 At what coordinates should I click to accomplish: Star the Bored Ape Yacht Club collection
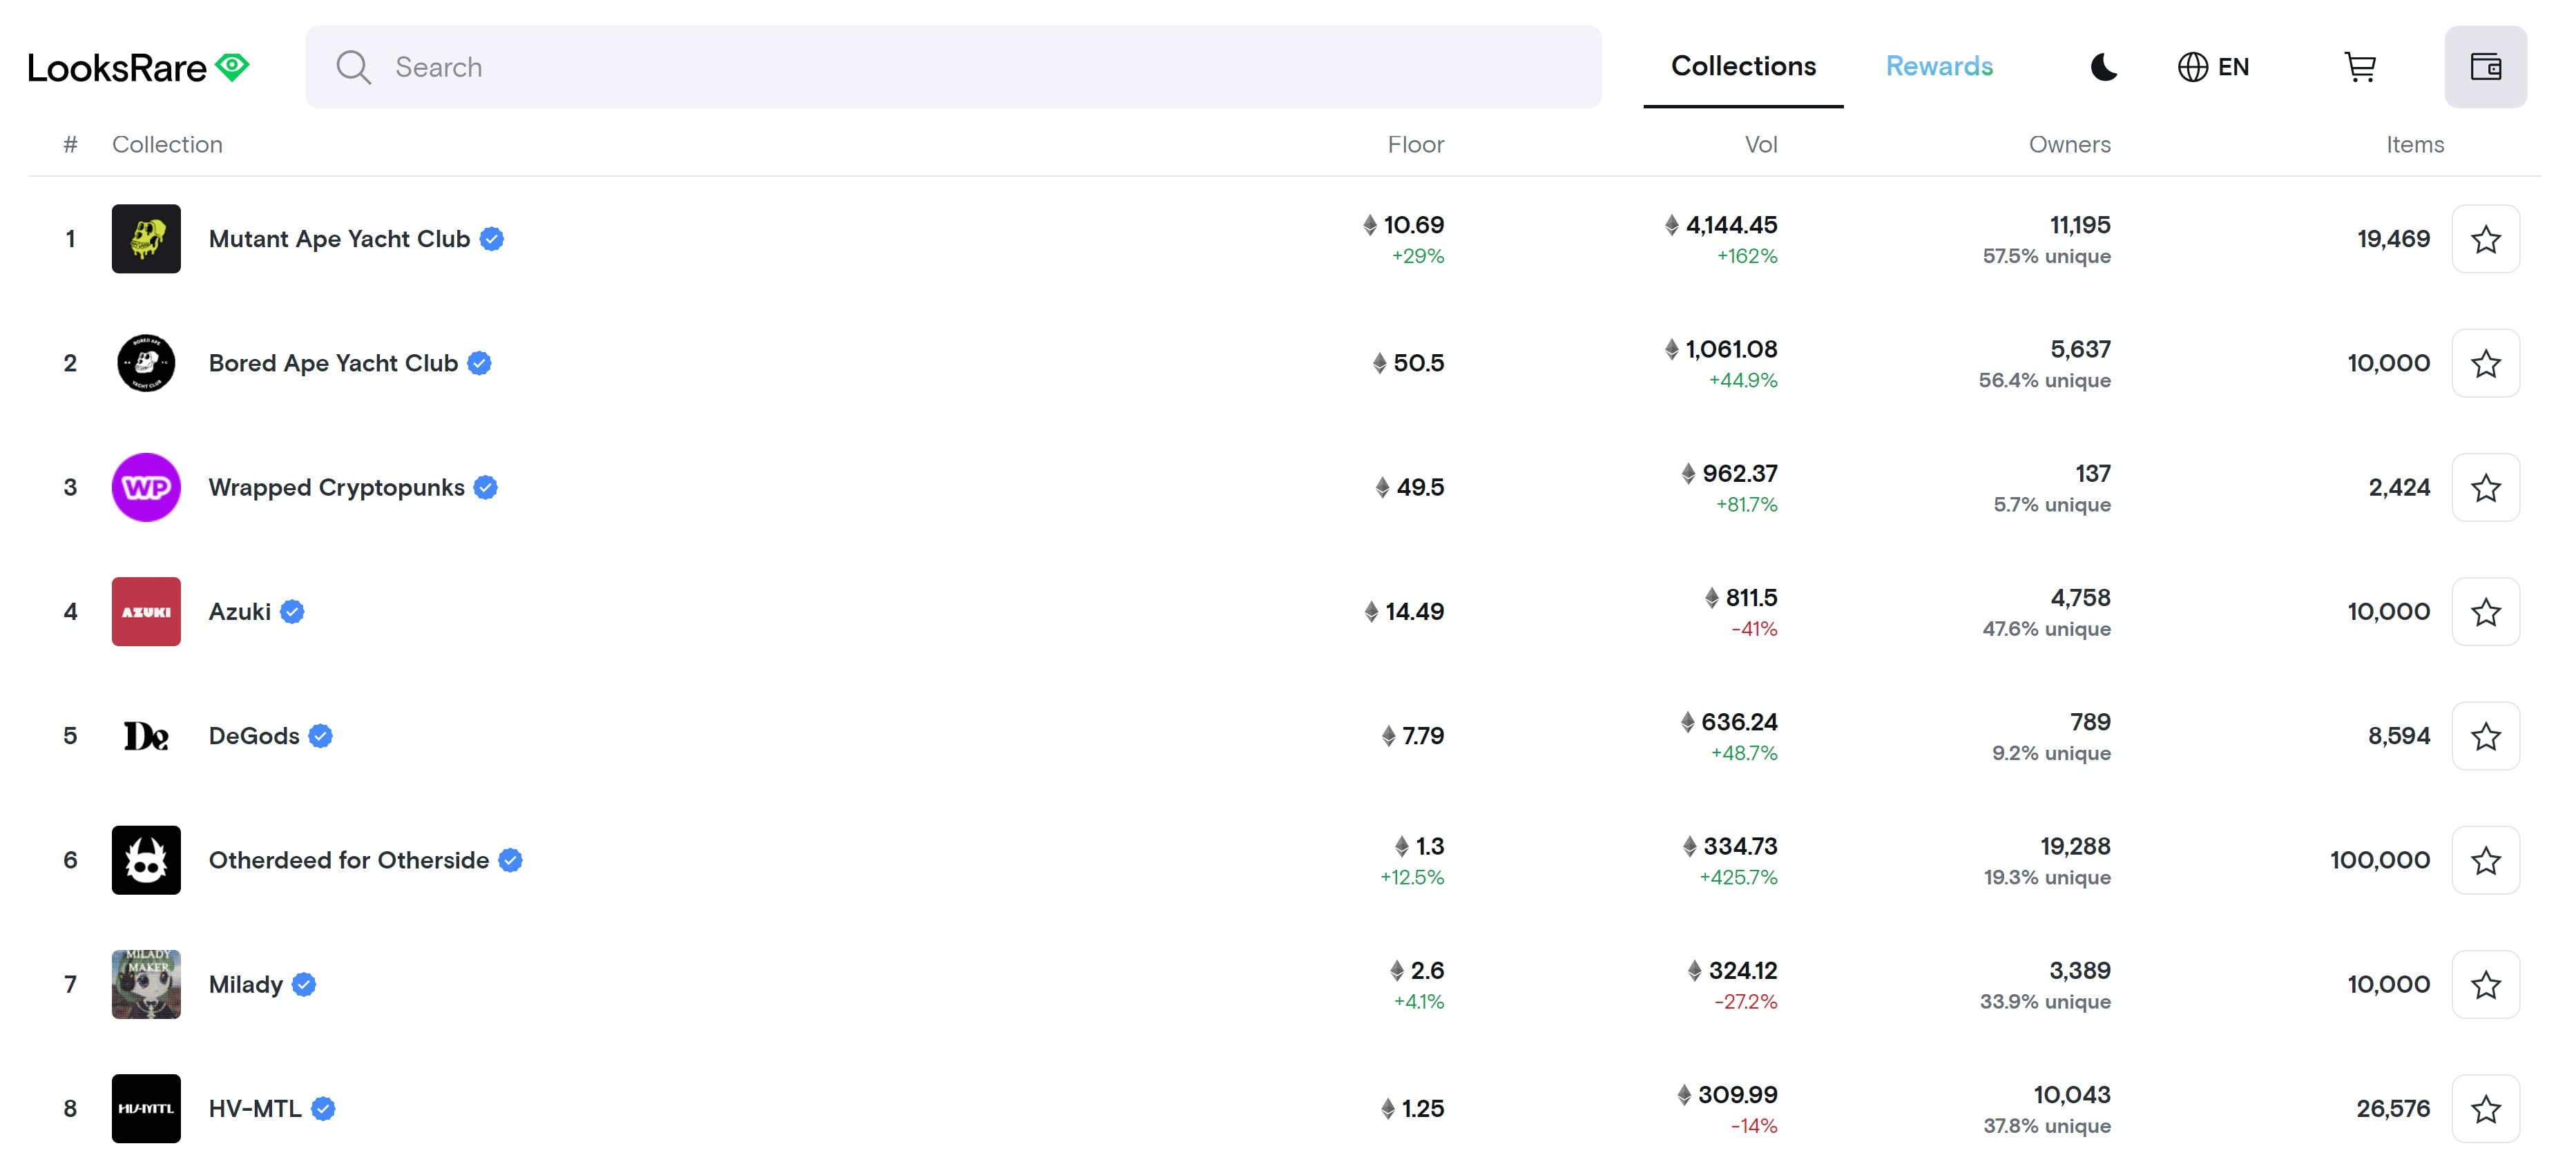(x=2486, y=363)
